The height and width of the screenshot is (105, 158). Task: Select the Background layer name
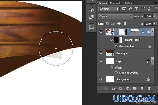pyautogui.click(x=123, y=79)
